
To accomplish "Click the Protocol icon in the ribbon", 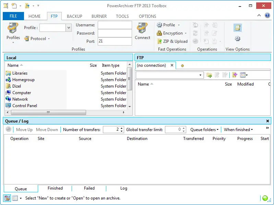I will pyautogui.click(x=27, y=39).
